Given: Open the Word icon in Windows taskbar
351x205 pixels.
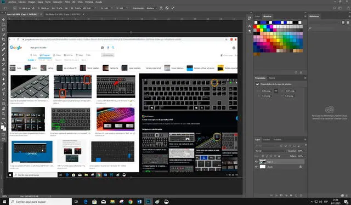Looking at the screenshot, I should [139, 202].
